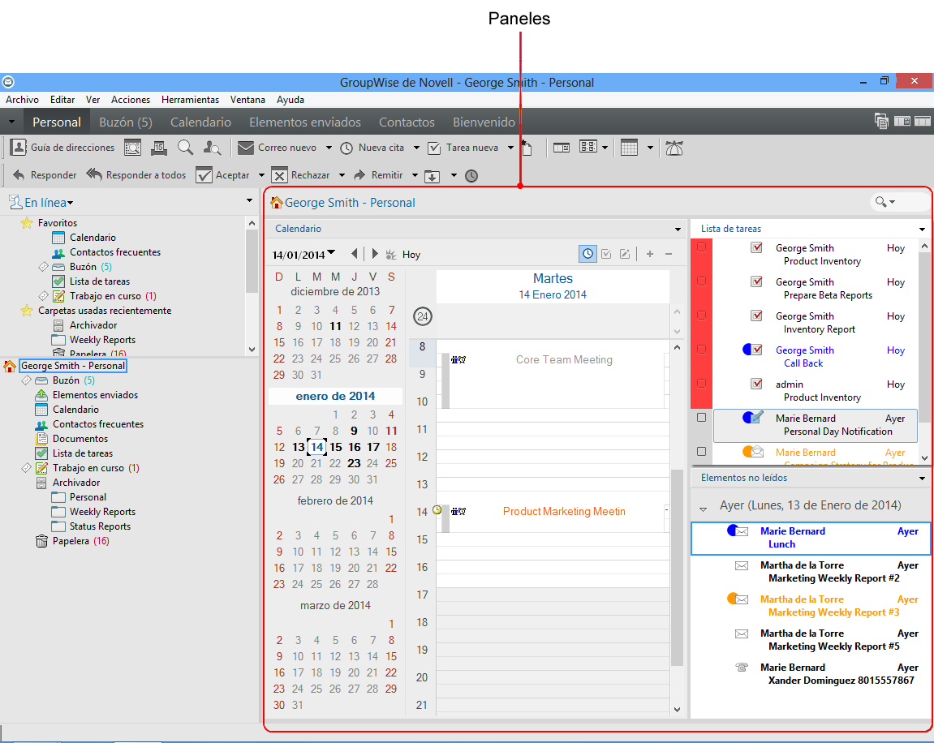Click the calendar grid view icon in toolbar

pos(629,148)
